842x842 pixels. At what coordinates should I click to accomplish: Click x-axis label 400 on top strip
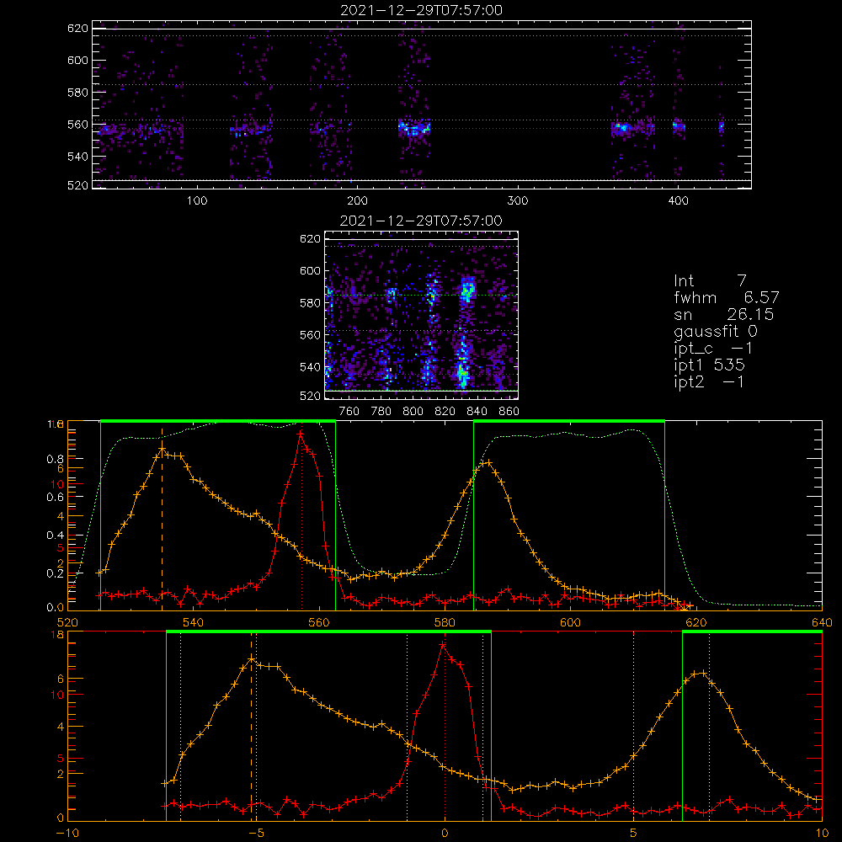(x=678, y=201)
